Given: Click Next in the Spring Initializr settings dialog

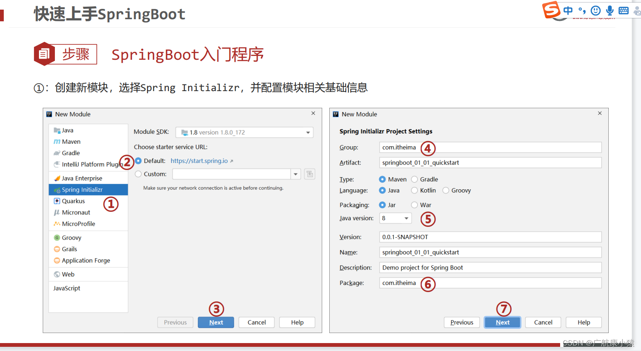Looking at the screenshot, I should coord(502,322).
